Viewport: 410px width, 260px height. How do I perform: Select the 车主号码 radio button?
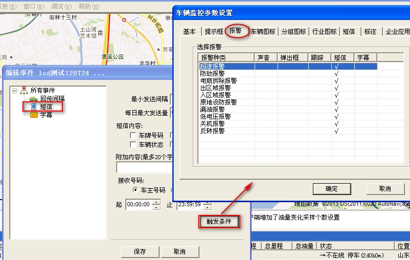(135, 190)
